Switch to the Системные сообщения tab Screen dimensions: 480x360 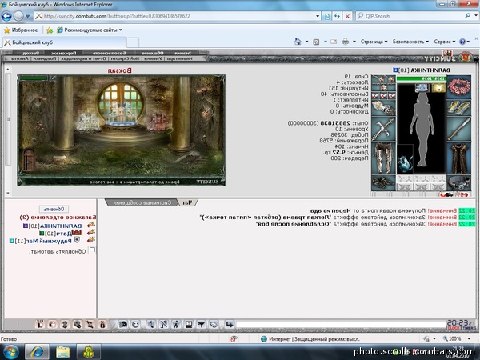(142, 202)
